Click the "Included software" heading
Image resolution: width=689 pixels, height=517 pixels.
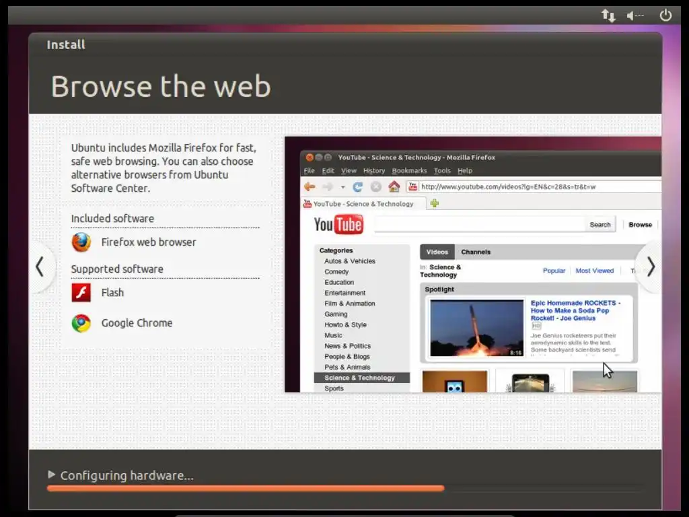112,219
